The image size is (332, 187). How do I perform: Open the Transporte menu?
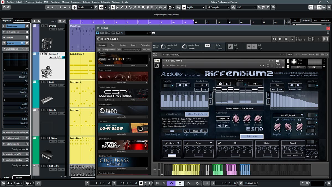76,2
